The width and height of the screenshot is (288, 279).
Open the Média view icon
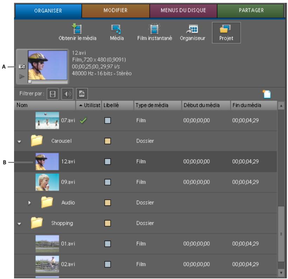pos(117,32)
